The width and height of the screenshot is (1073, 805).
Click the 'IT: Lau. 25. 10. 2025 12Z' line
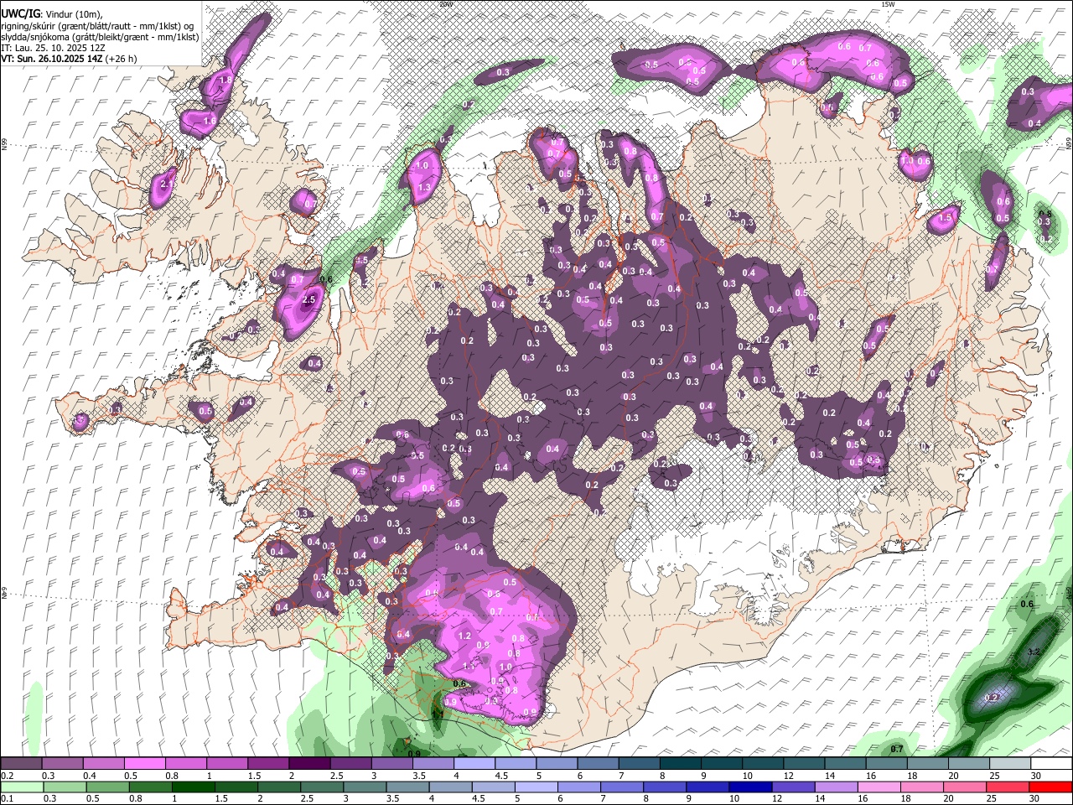click(53, 49)
